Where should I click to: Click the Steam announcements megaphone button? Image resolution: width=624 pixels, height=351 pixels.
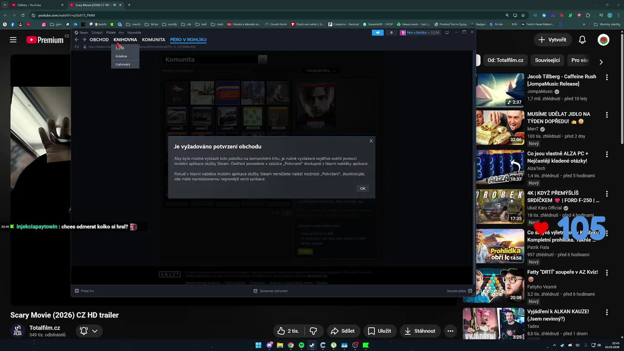point(378,33)
